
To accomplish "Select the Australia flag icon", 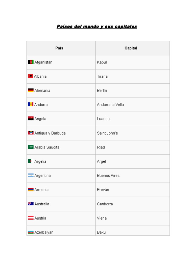I will click(31, 204).
